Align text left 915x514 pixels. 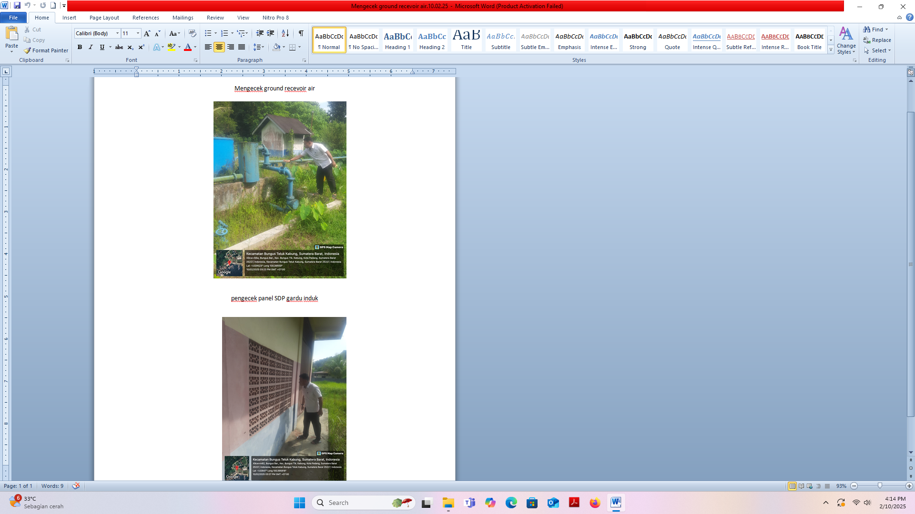click(208, 47)
